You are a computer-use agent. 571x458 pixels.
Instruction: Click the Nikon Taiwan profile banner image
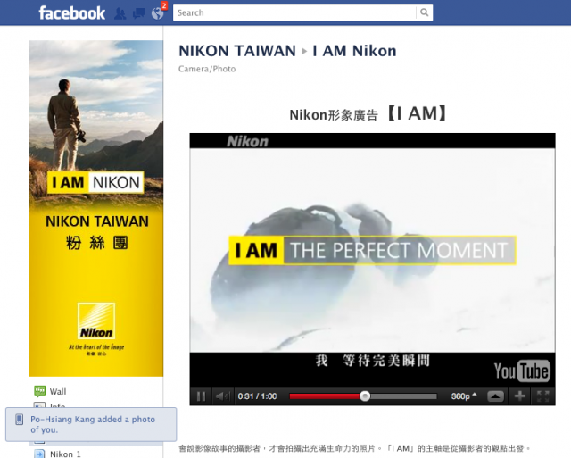tap(96, 208)
